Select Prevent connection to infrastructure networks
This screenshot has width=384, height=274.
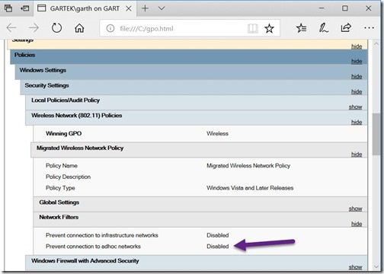[x=102, y=235]
